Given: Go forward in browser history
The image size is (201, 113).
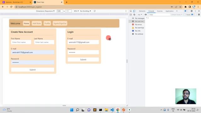Looking at the screenshot, I should (x=7, y=7).
